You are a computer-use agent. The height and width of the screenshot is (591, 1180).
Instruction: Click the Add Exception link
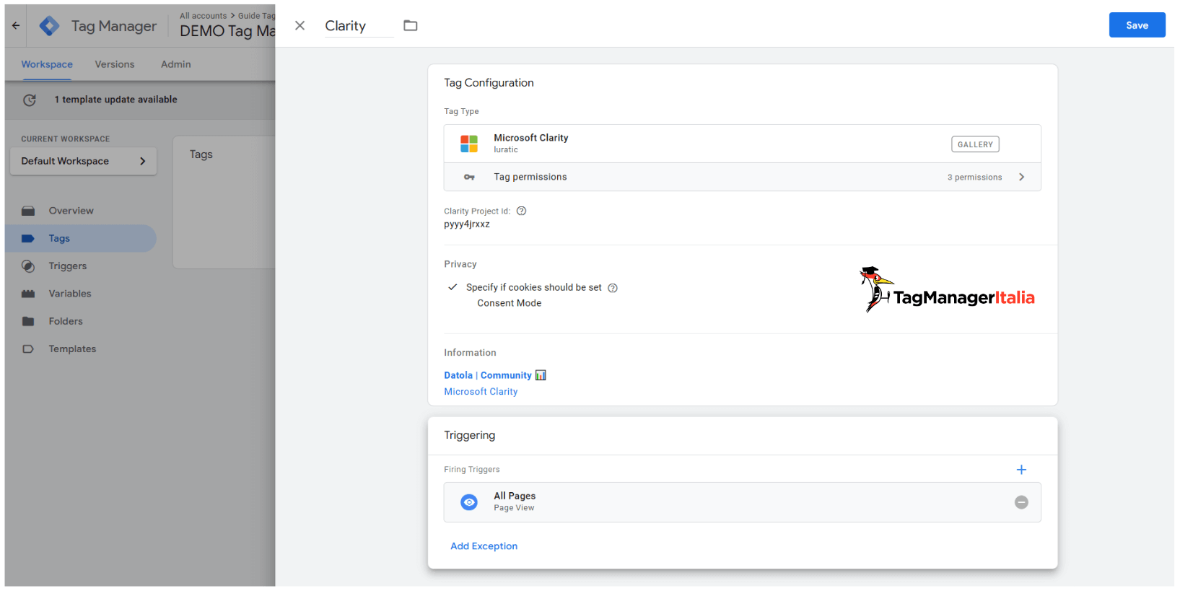click(x=484, y=546)
